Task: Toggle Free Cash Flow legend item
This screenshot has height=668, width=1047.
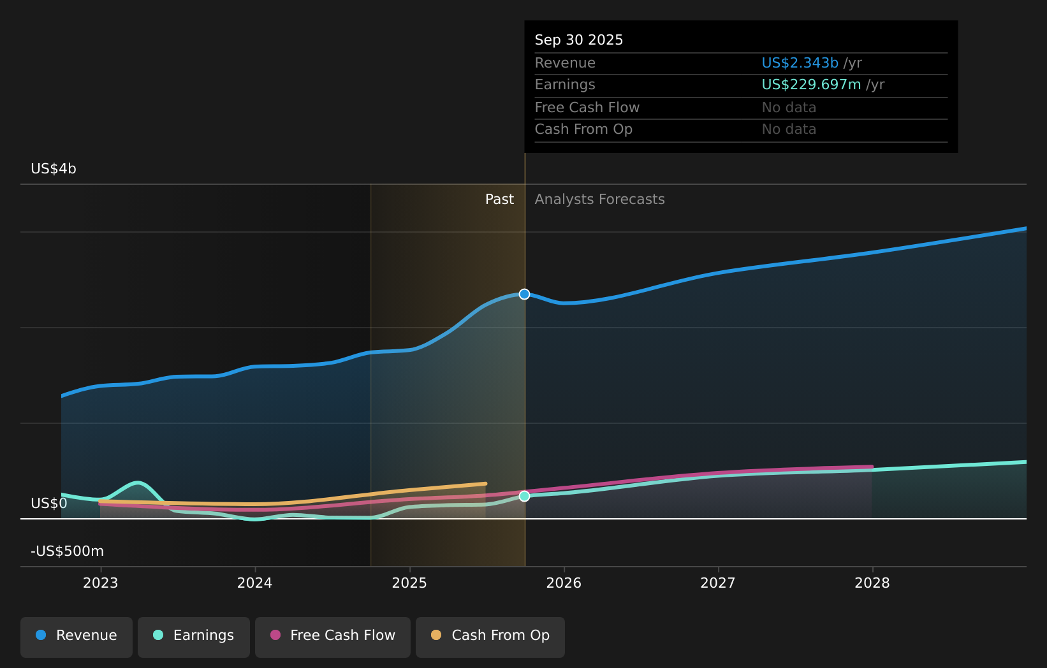Action: pos(333,635)
